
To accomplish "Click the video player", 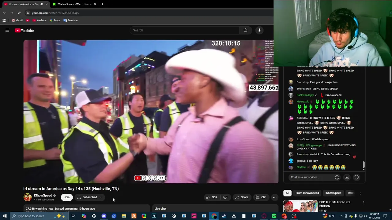I will pos(151,112).
